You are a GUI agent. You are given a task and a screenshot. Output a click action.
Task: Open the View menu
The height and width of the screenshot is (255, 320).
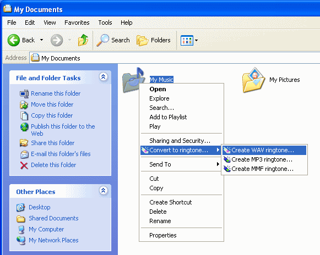tap(50, 23)
